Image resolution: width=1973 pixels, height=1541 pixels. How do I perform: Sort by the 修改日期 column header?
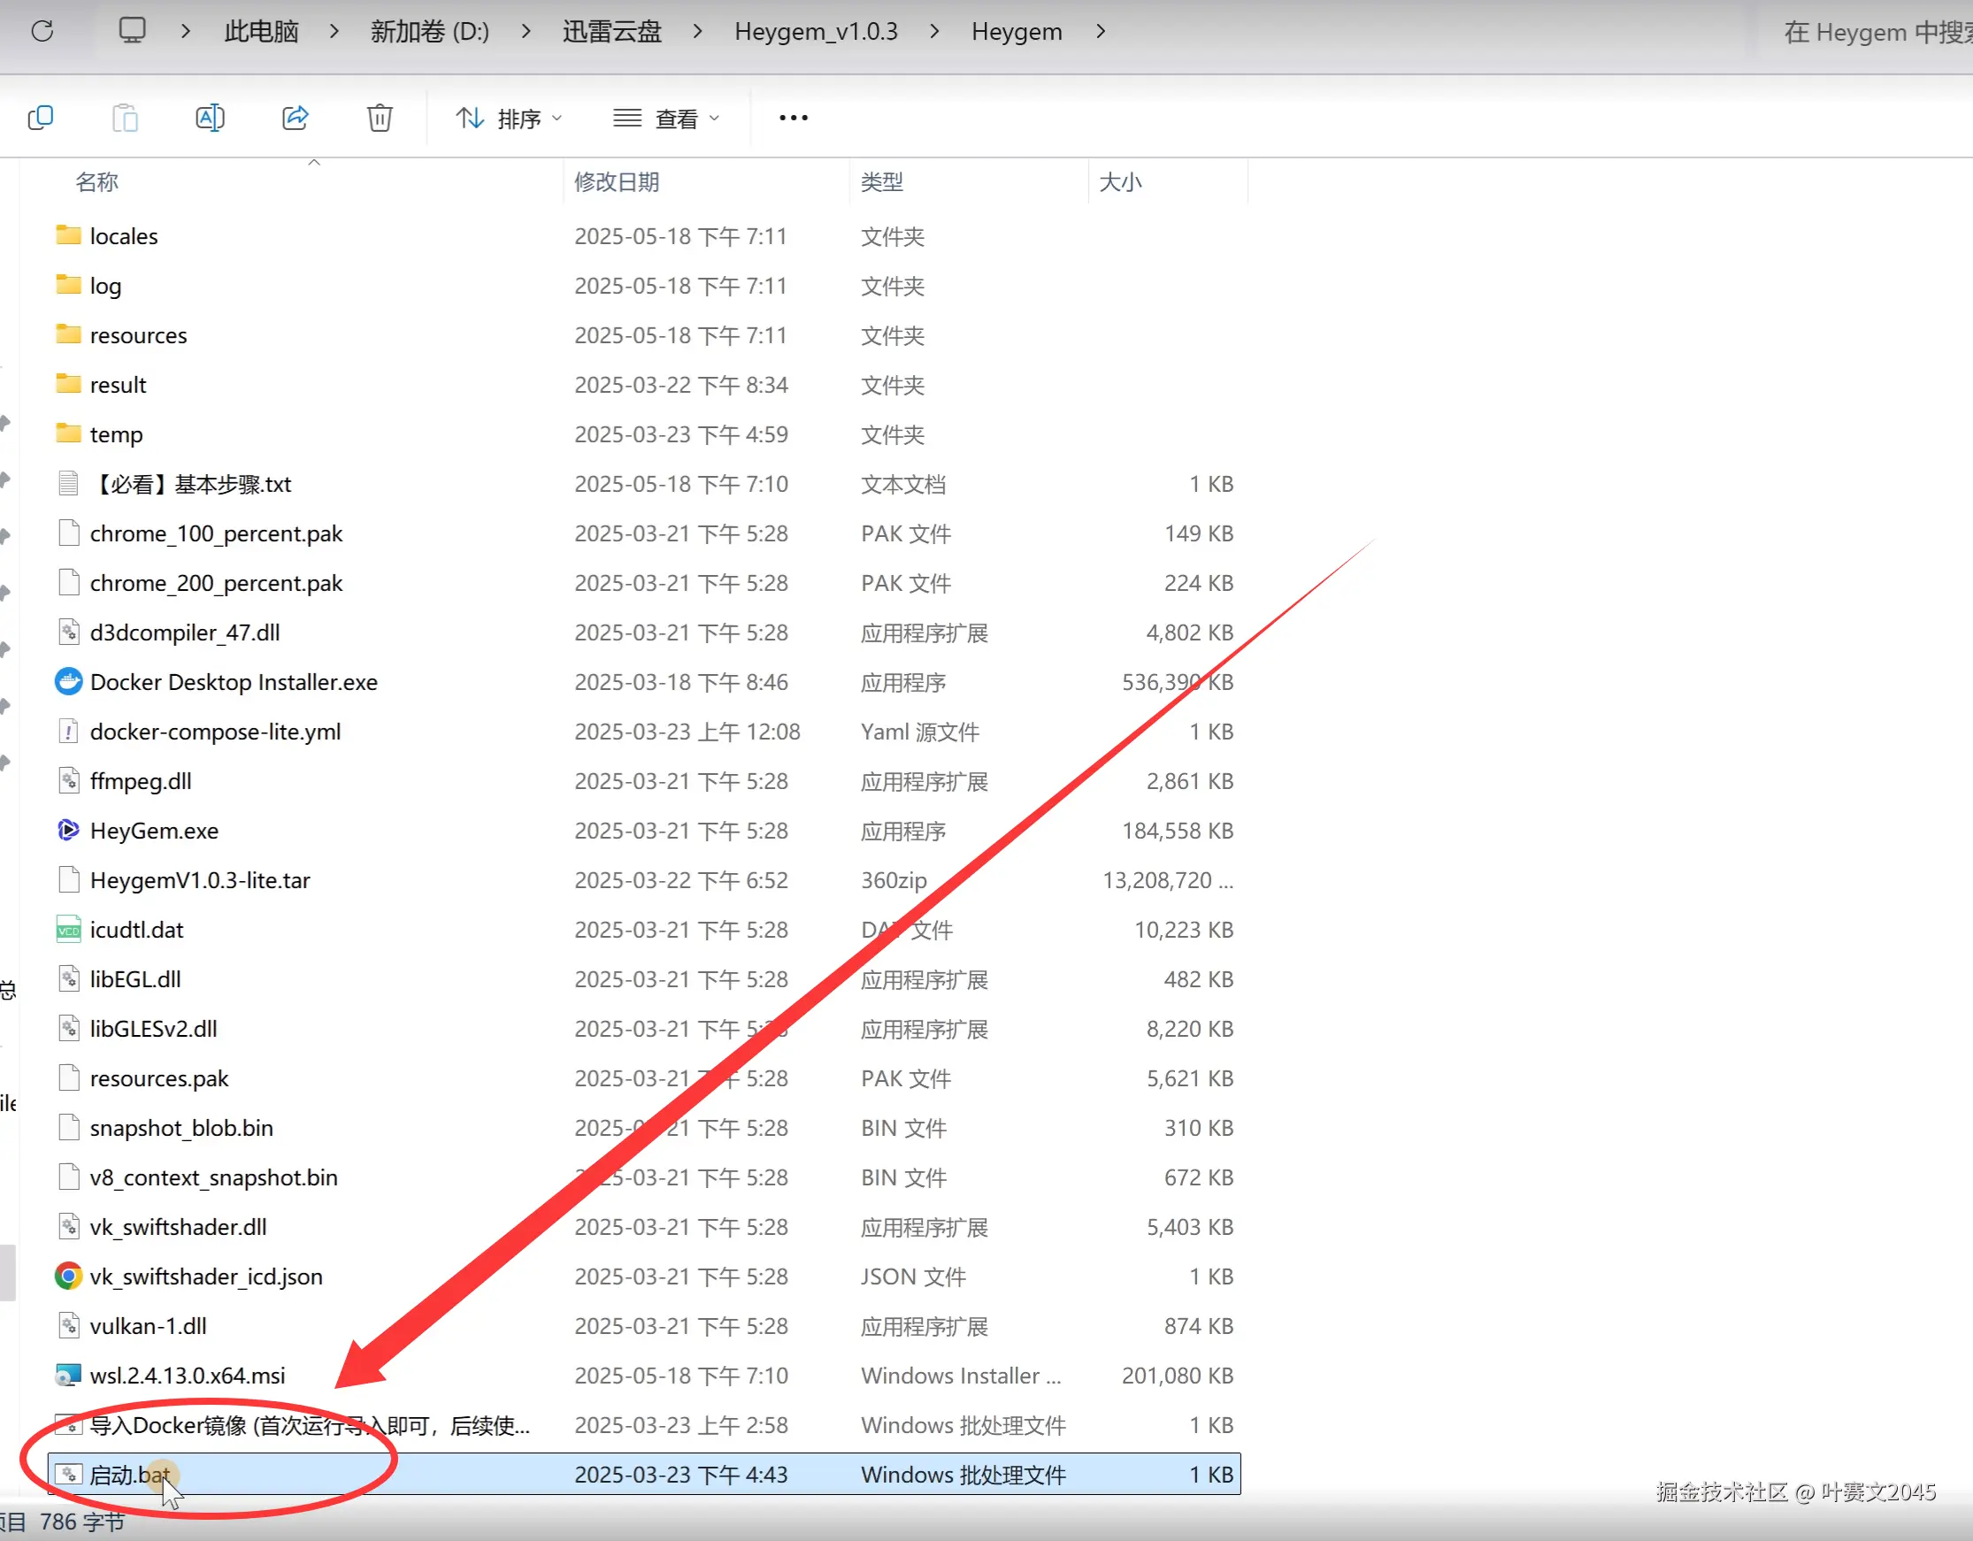(x=617, y=181)
